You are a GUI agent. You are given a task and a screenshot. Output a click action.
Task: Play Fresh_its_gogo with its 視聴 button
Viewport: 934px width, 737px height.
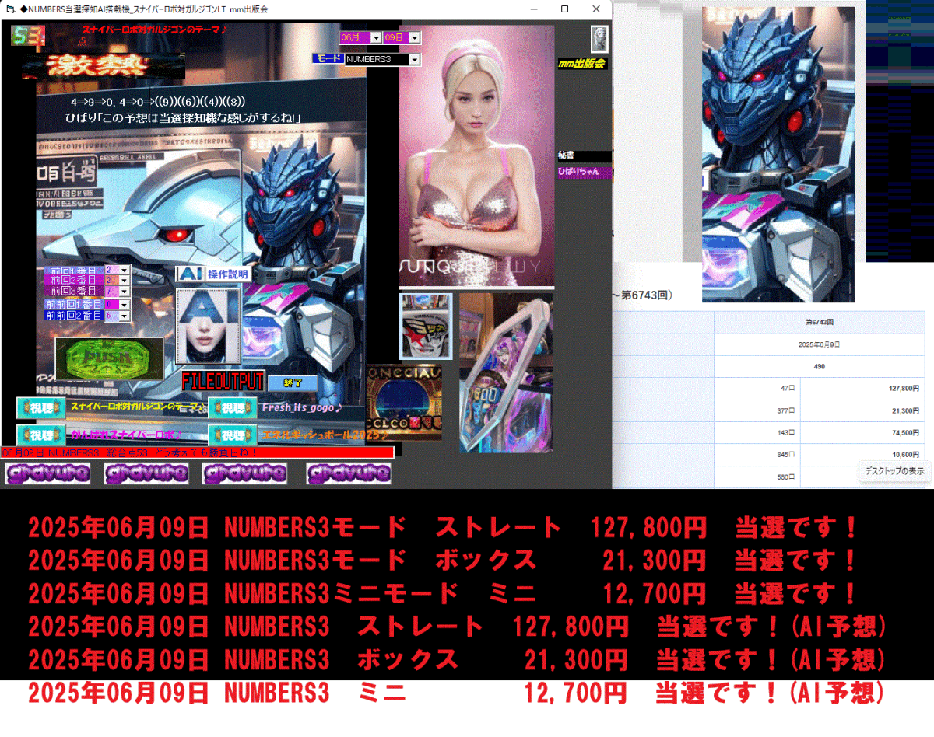pos(233,407)
